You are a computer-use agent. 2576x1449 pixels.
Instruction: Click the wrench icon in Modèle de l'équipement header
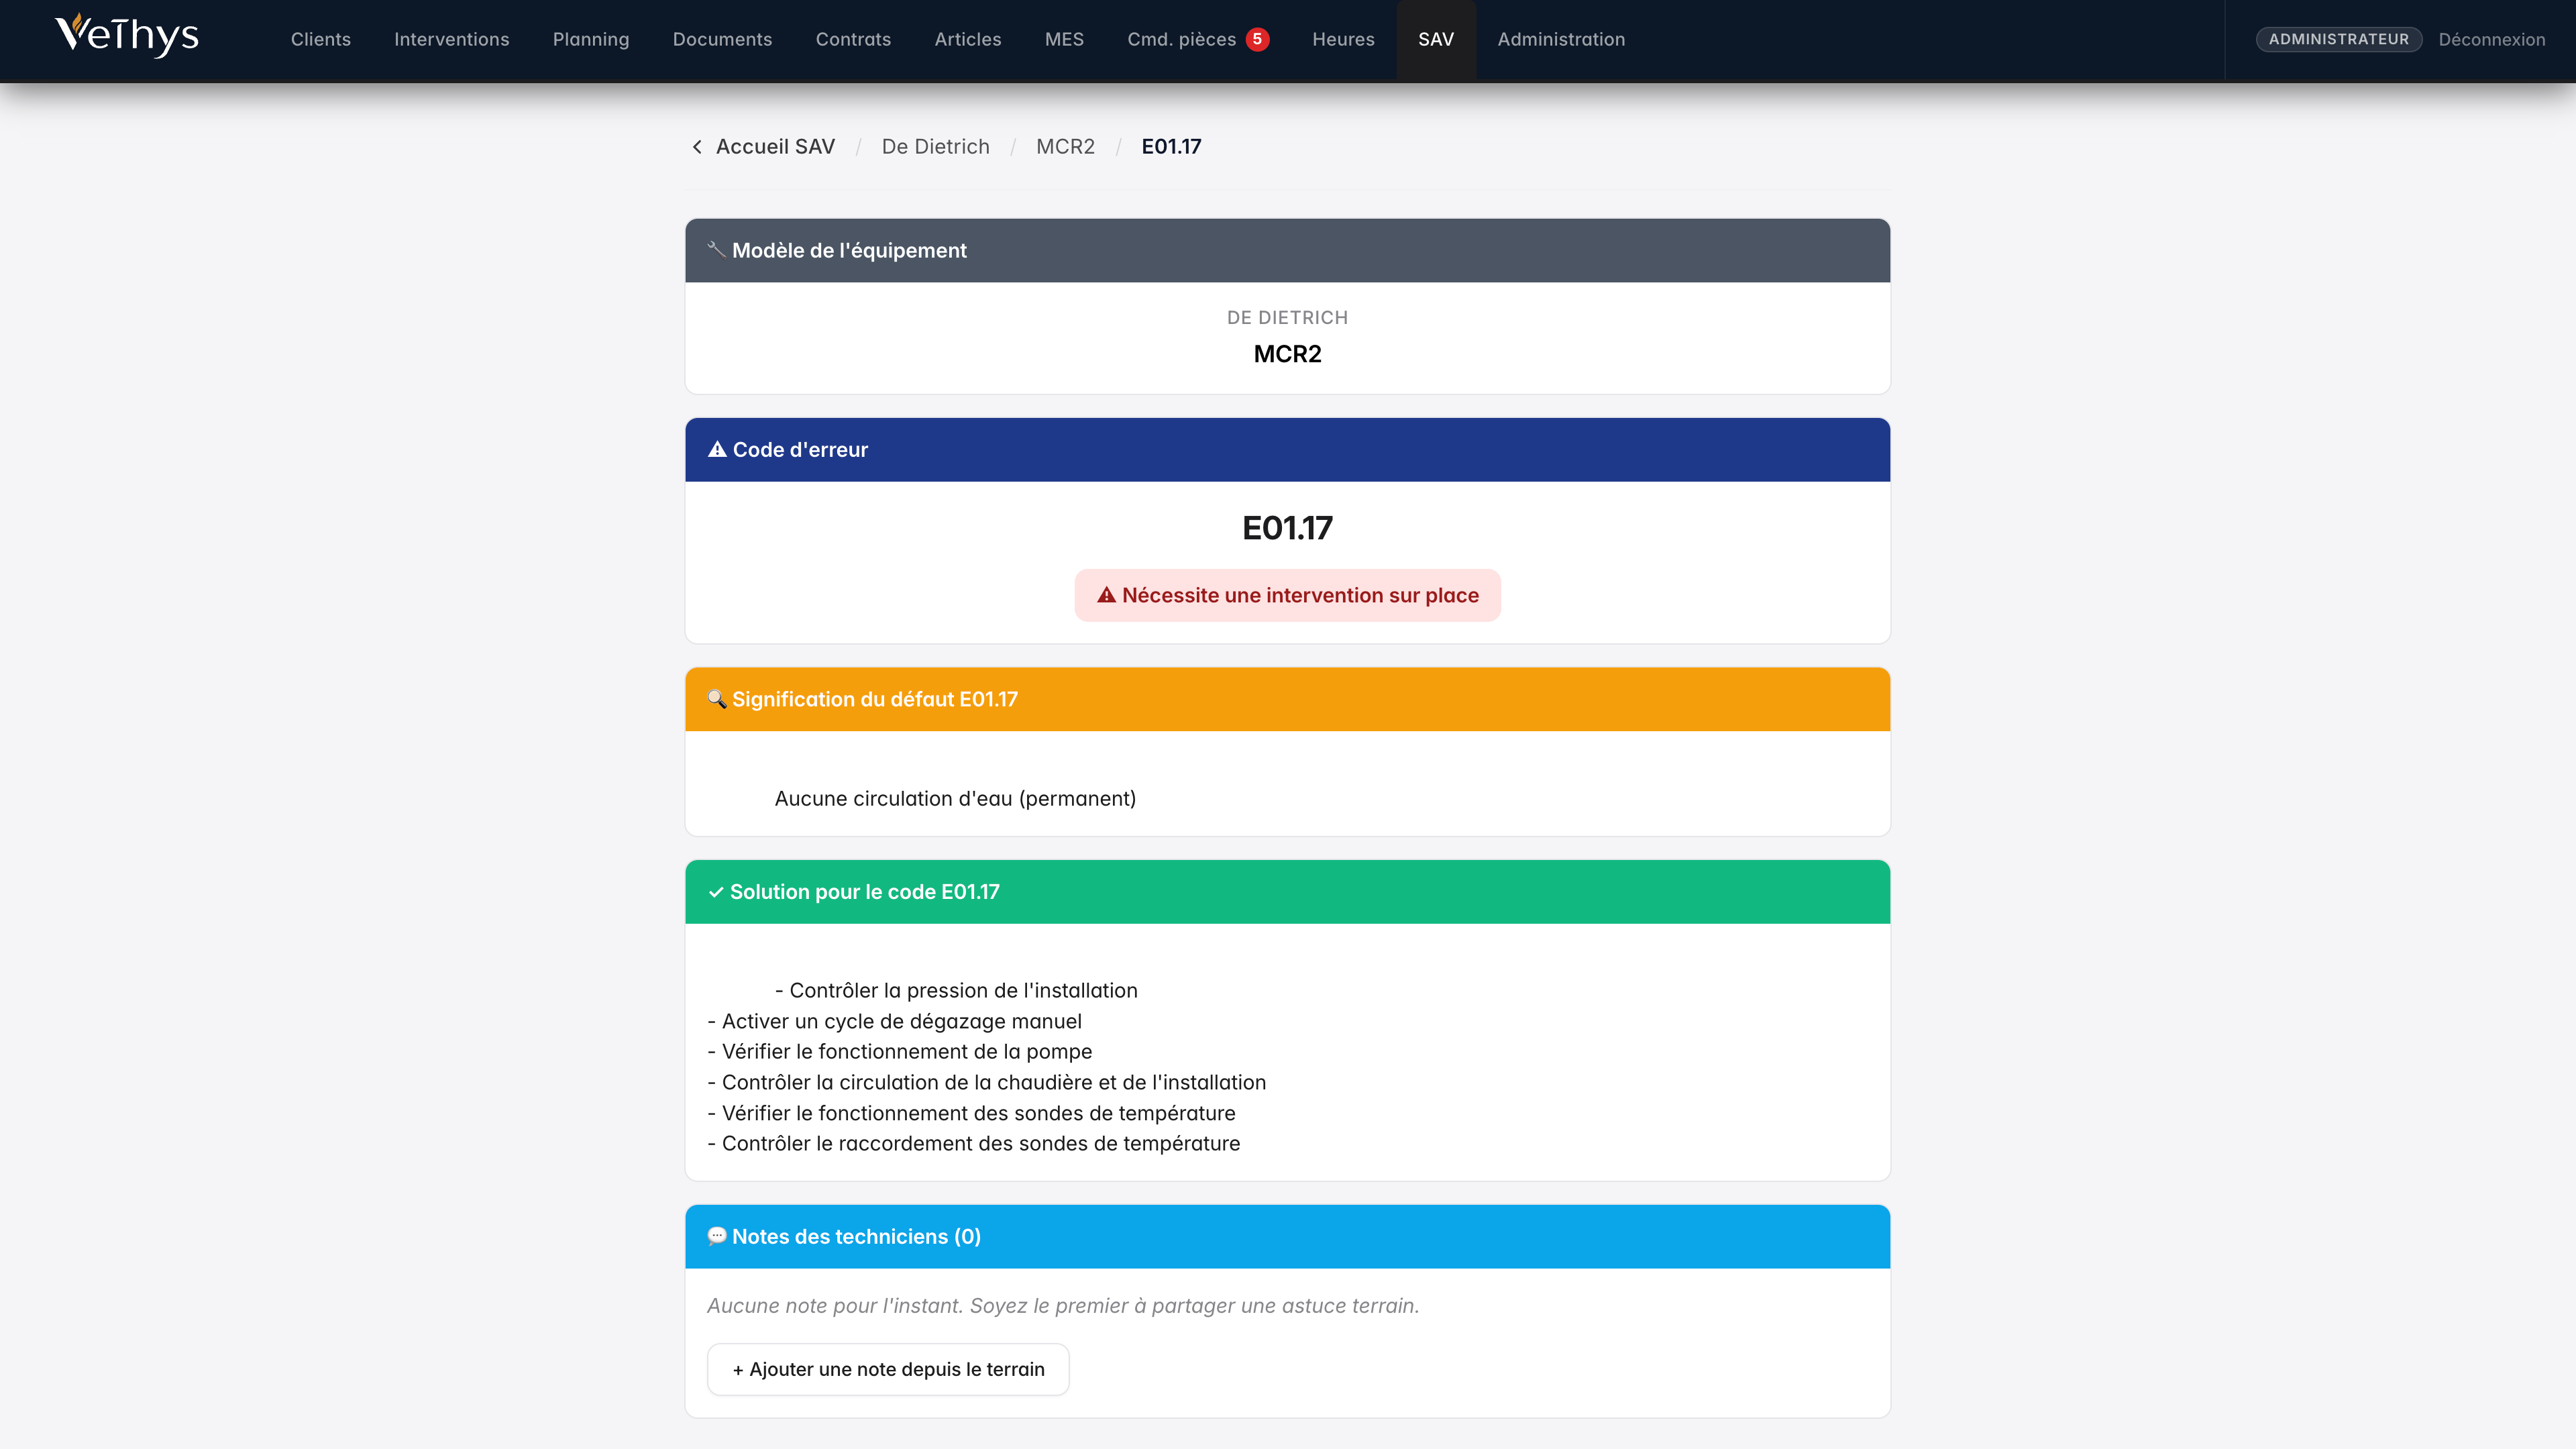716,250
